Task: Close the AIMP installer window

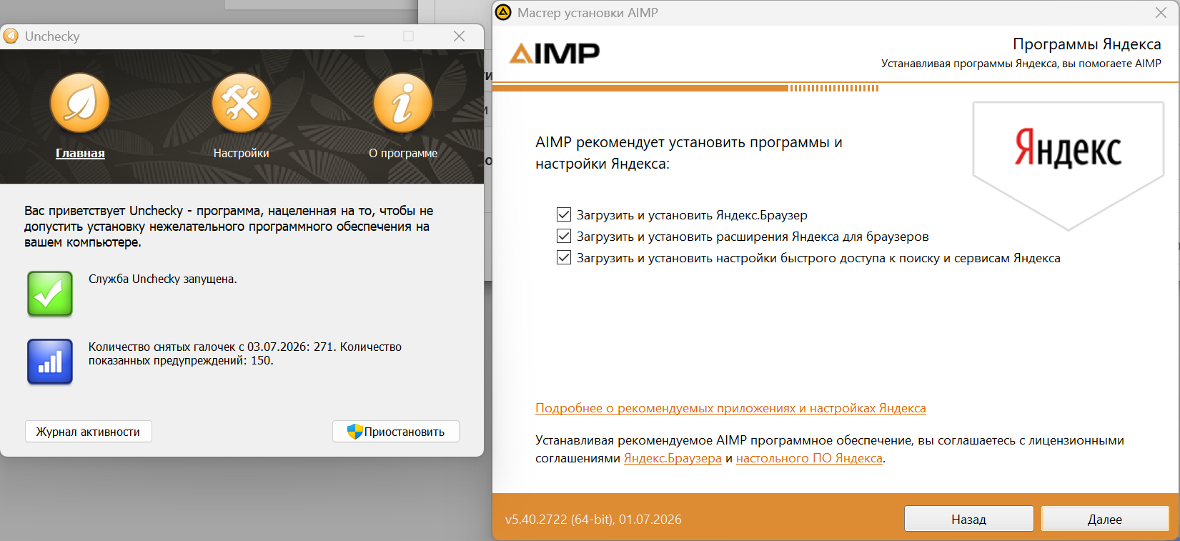Action: coord(1161,12)
